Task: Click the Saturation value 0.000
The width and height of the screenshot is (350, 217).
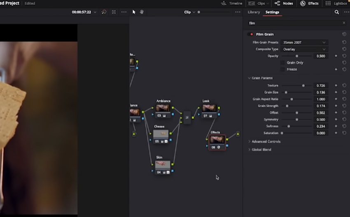Action: pyautogui.click(x=321, y=133)
